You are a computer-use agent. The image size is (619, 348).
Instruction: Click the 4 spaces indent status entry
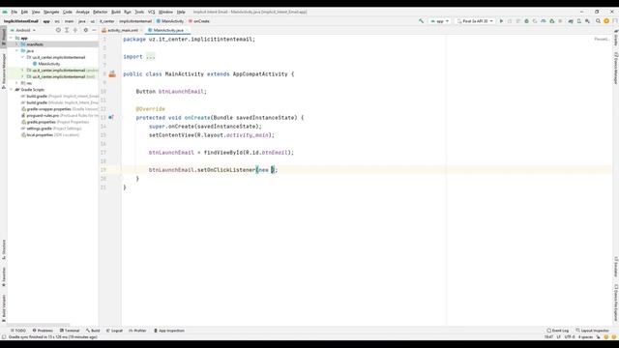[x=585, y=337]
